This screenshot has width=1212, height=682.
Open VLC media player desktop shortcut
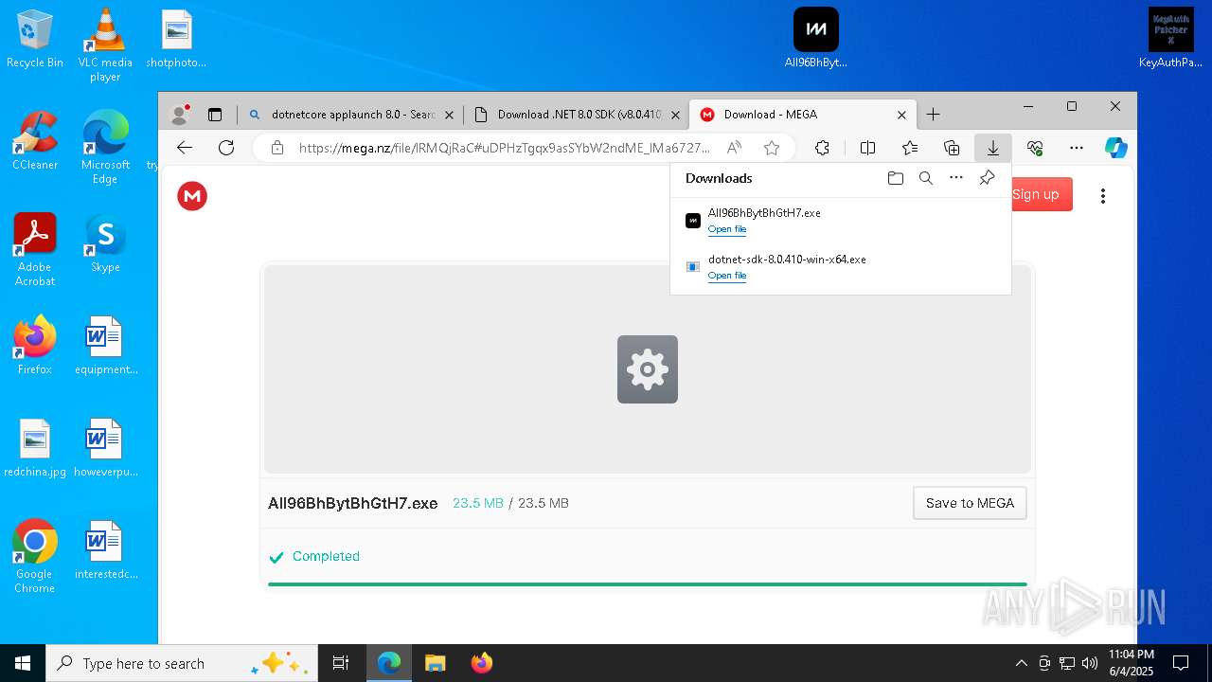coord(105,45)
